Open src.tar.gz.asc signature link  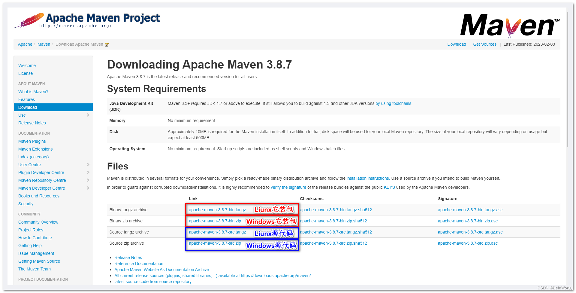[470, 232]
